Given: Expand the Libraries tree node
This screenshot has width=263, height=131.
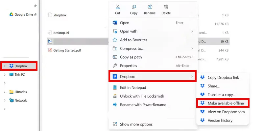Looking at the screenshot, I should [5, 92].
